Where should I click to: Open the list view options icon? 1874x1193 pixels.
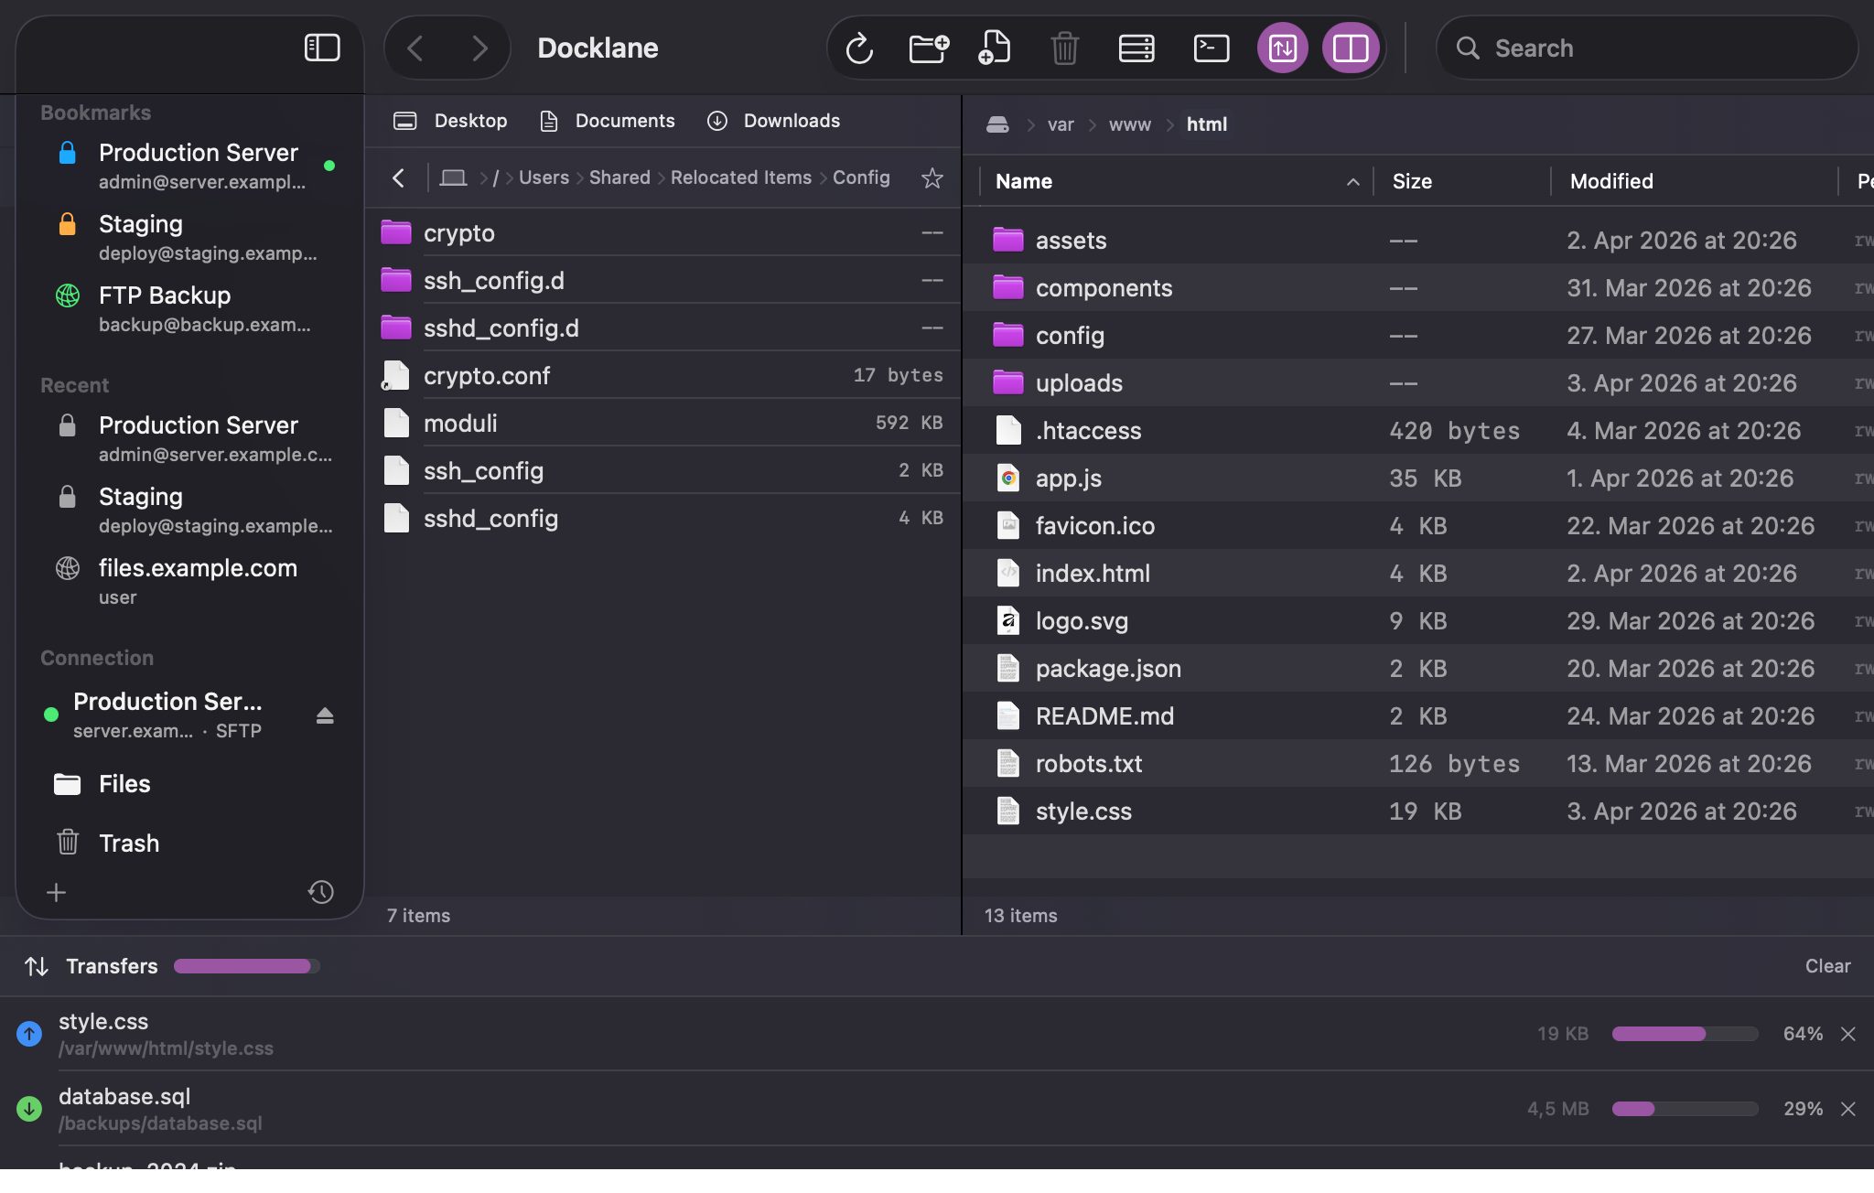pos(1136,48)
